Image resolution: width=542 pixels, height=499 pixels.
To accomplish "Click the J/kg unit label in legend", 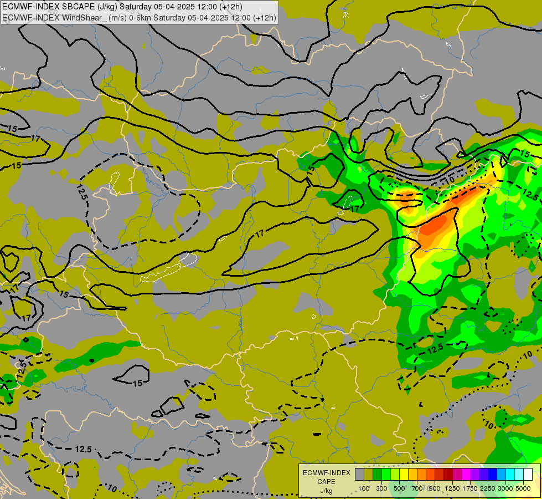I will point(326,491).
